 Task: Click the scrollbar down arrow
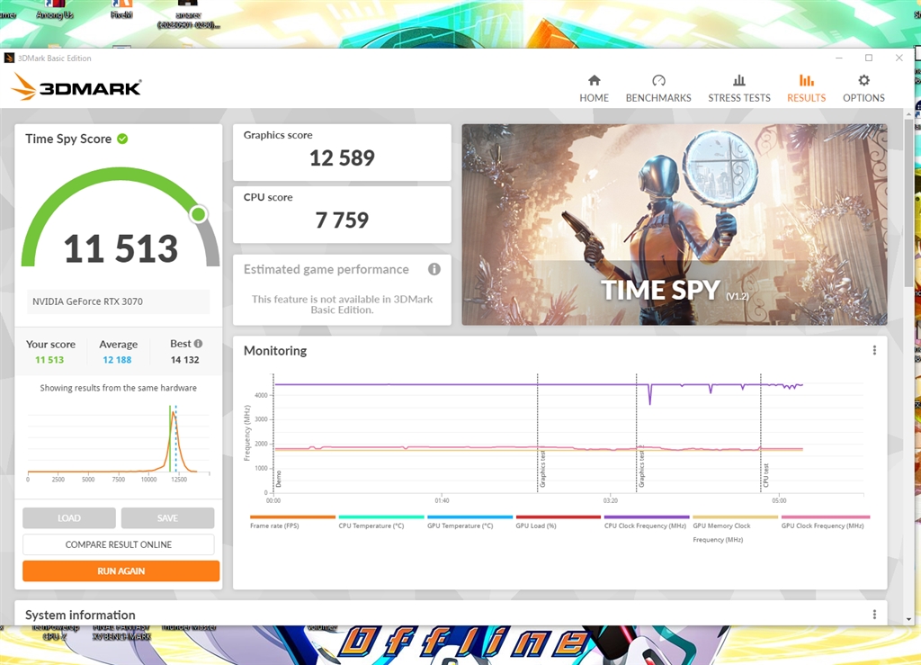909,619
